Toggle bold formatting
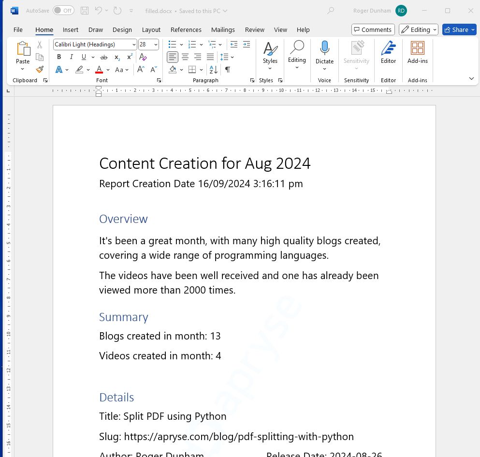 click(59, 57)
